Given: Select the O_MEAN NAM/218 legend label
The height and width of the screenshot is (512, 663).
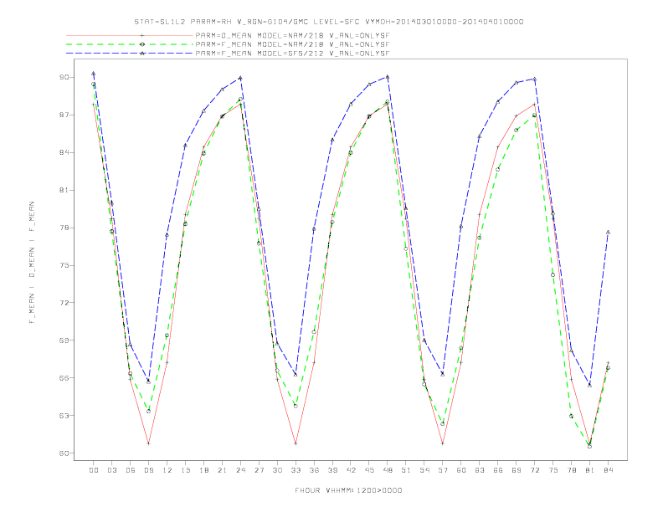Looking at the screenshot, I should [292, 35].
